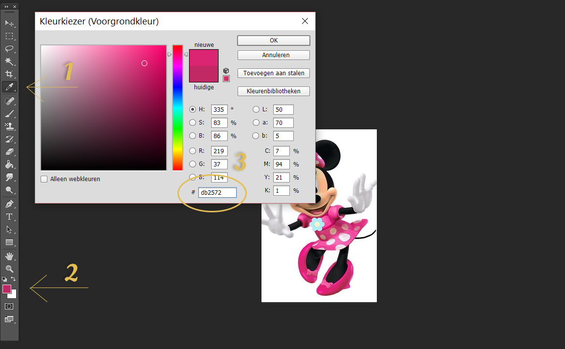Select the Path Selection tool

point(9,229)
